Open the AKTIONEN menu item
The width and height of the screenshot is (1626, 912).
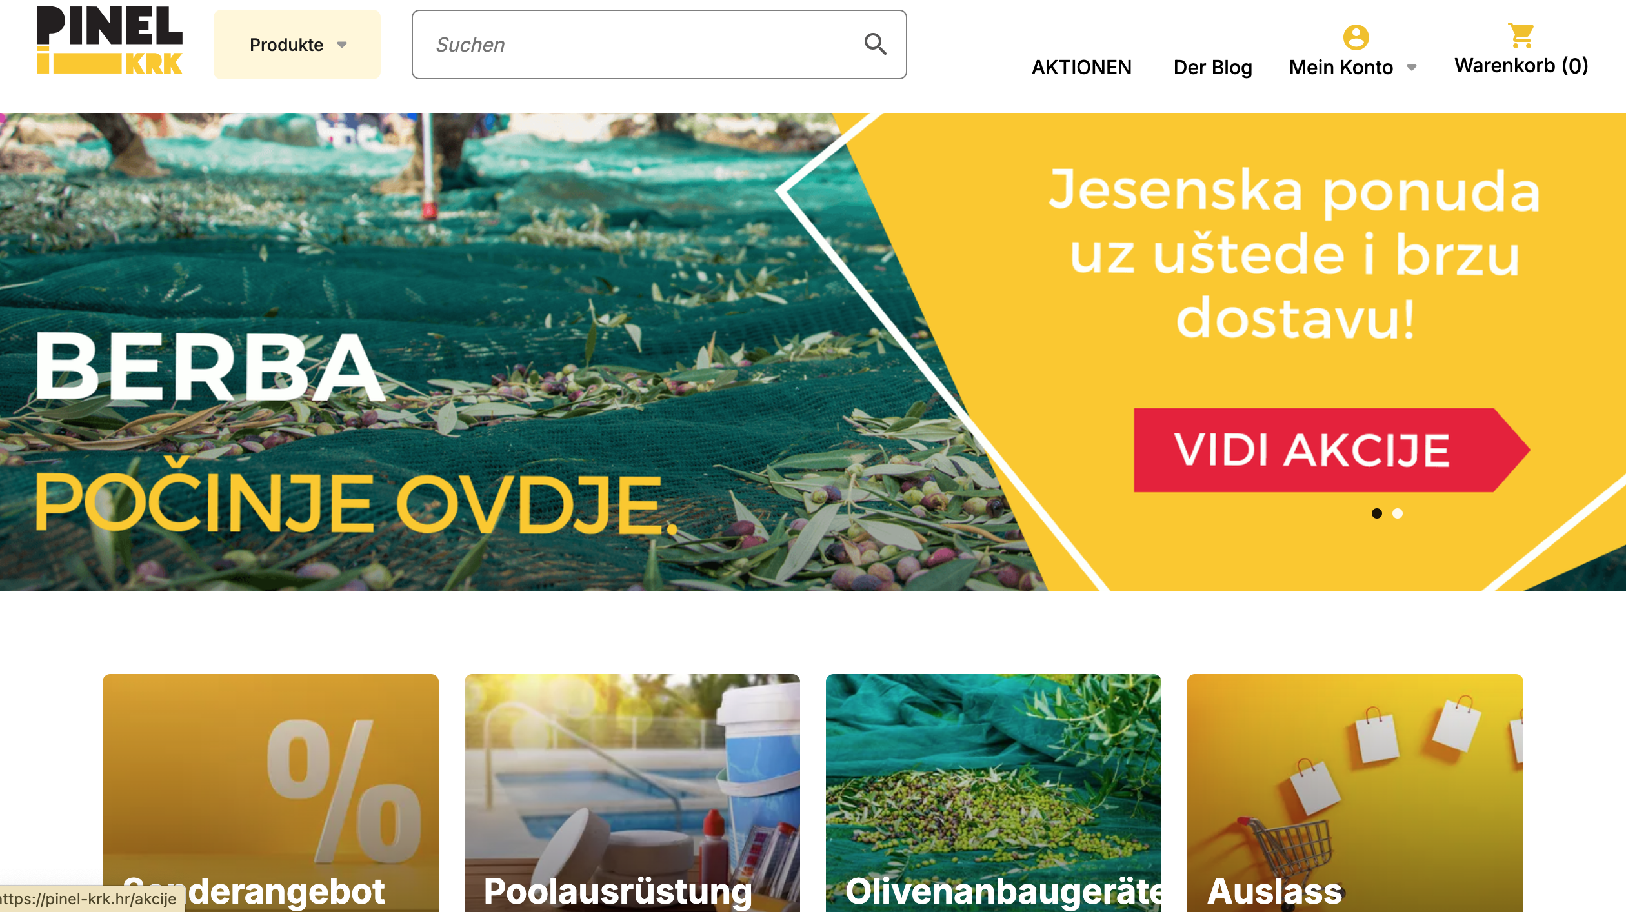coord(1081,67)
